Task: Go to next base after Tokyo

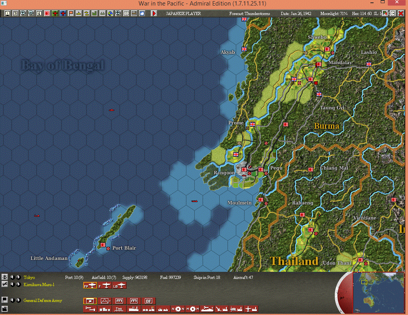Action: (x=19, y=277)
